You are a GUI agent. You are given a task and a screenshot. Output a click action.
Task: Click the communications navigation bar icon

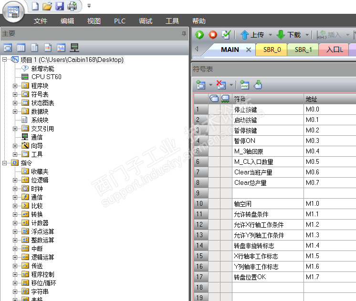click(x=74, y=48)
